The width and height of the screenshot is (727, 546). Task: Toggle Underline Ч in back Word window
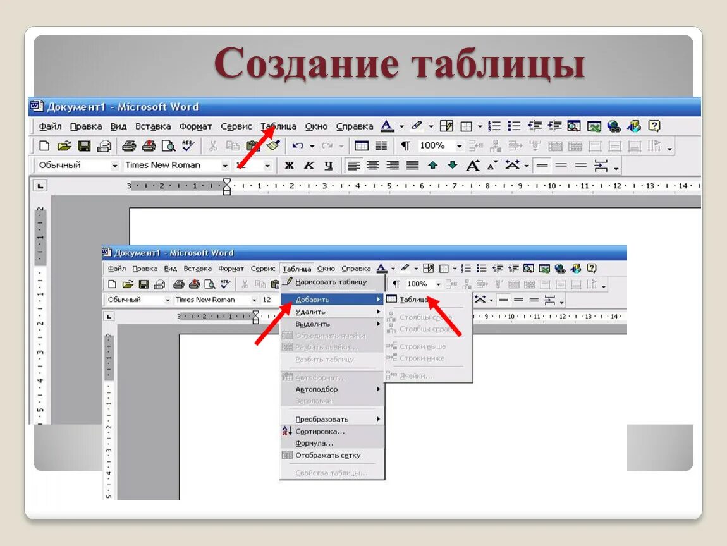(328, 166)
